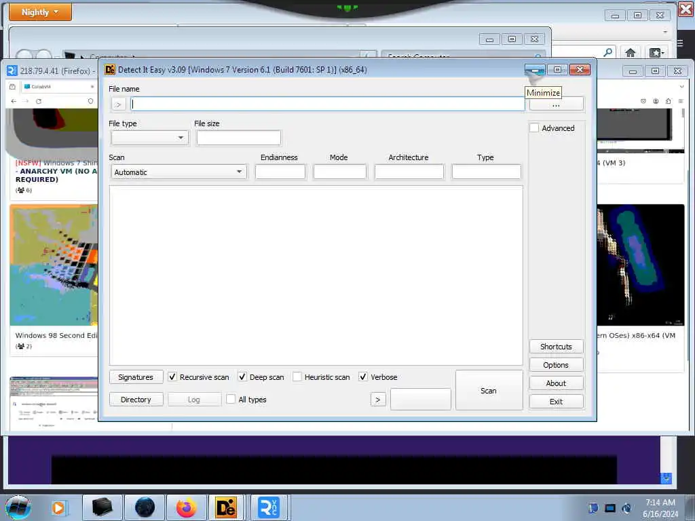This screenshot has width=695, height=521.
Task: Click the dark globe Nightly taskbar icon
Action: 145,507
